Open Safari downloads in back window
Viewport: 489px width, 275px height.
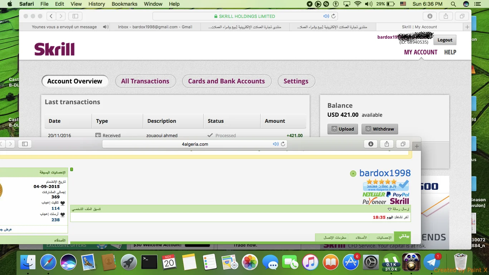tap(430, 16)
